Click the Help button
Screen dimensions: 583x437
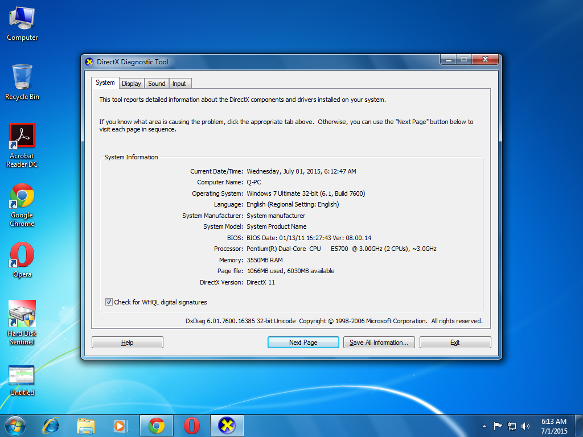coord(127,342)
